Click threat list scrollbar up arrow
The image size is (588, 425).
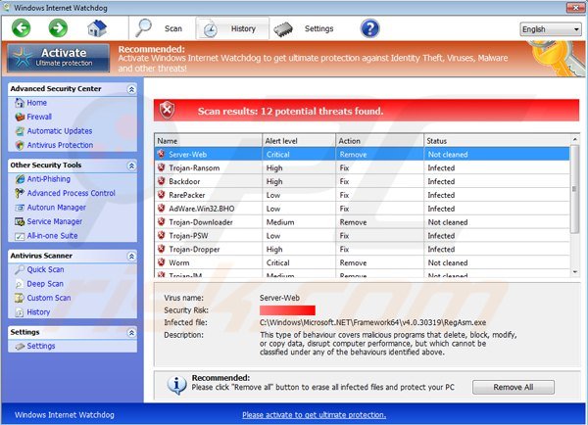point(575,139)
